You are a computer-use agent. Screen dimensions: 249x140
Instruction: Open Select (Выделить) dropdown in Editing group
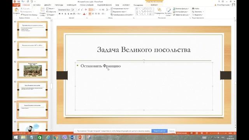point(198,15)
